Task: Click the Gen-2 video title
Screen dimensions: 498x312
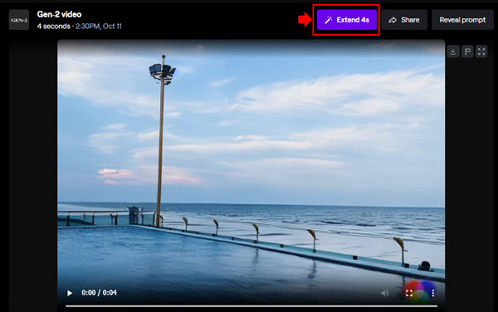Action: pos(60,14)
